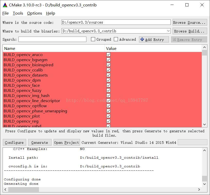210x195 pixels.
Task: Click the CMake logo in the title bar
Action: point(5,5)
